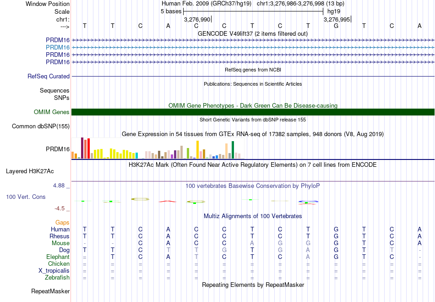
Task: Click the Sequences track label
Action: [x=54, y=90]
